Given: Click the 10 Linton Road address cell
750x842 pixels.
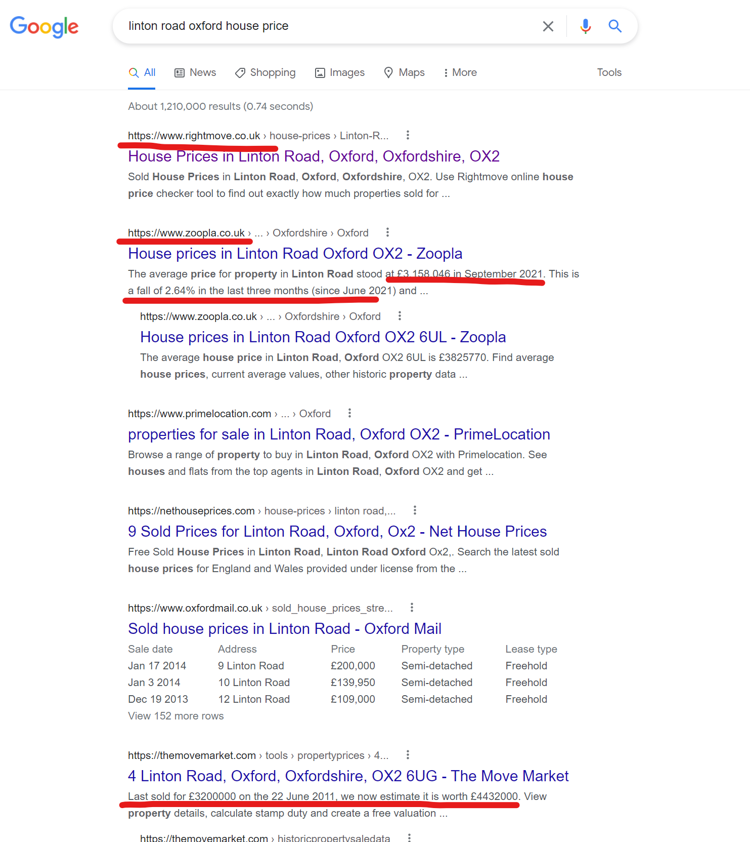Looking at the screenshot, I should point(254,683).
